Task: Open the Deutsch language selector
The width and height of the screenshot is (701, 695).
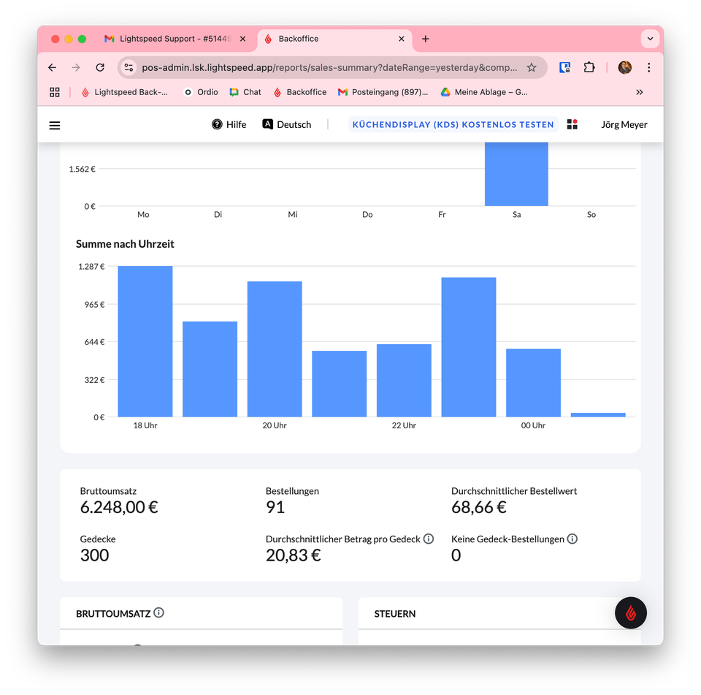Action: (286, 124)
